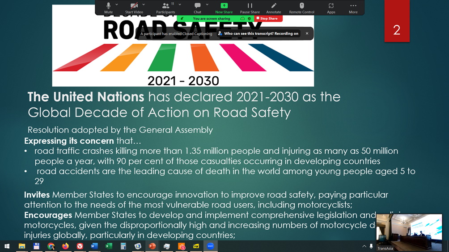
Task: Expand audio options arrow beside Mute
Action: (117, 5)
